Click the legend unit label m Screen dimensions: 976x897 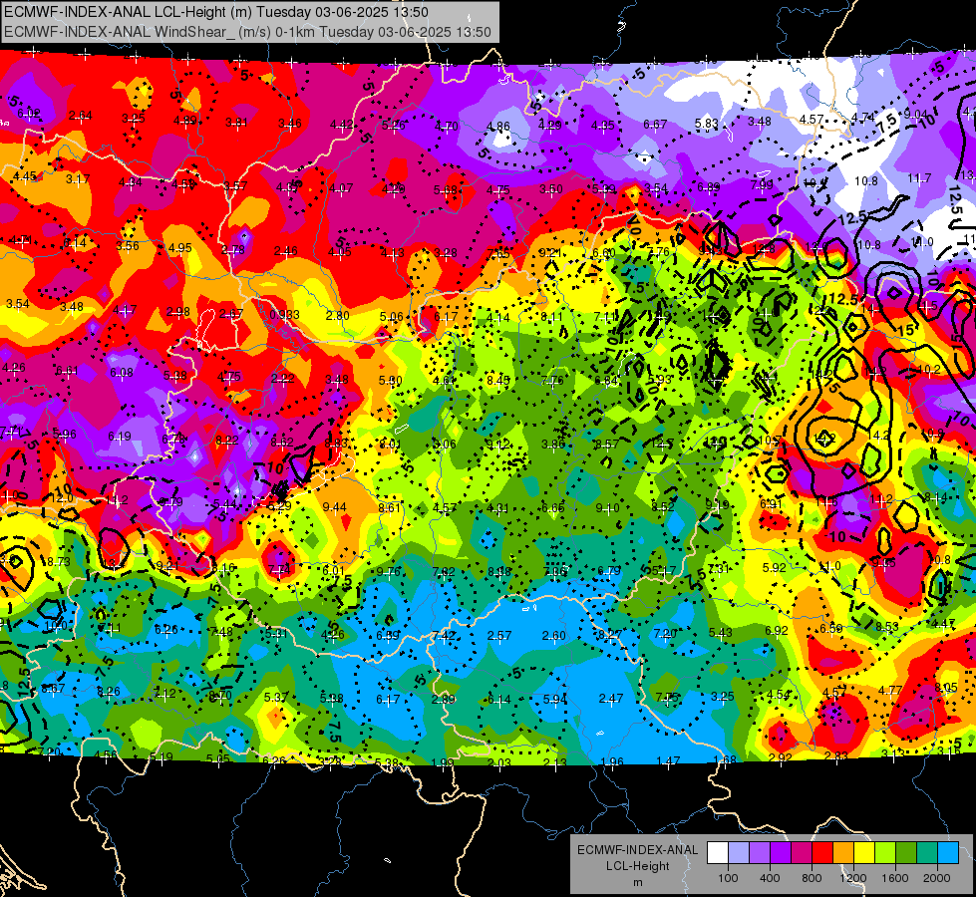coord(638,883)
